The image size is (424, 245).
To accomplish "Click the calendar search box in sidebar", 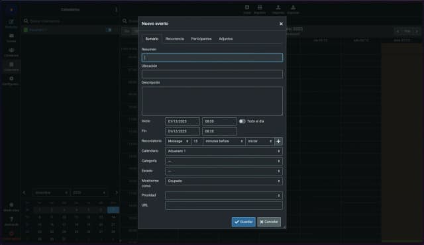I will pyautogui.click(x=70, y=21).
